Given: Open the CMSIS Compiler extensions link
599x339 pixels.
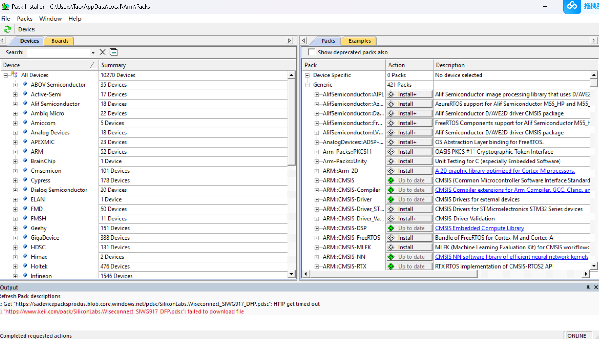Looking at the screenshot, I should coord(512,190).
